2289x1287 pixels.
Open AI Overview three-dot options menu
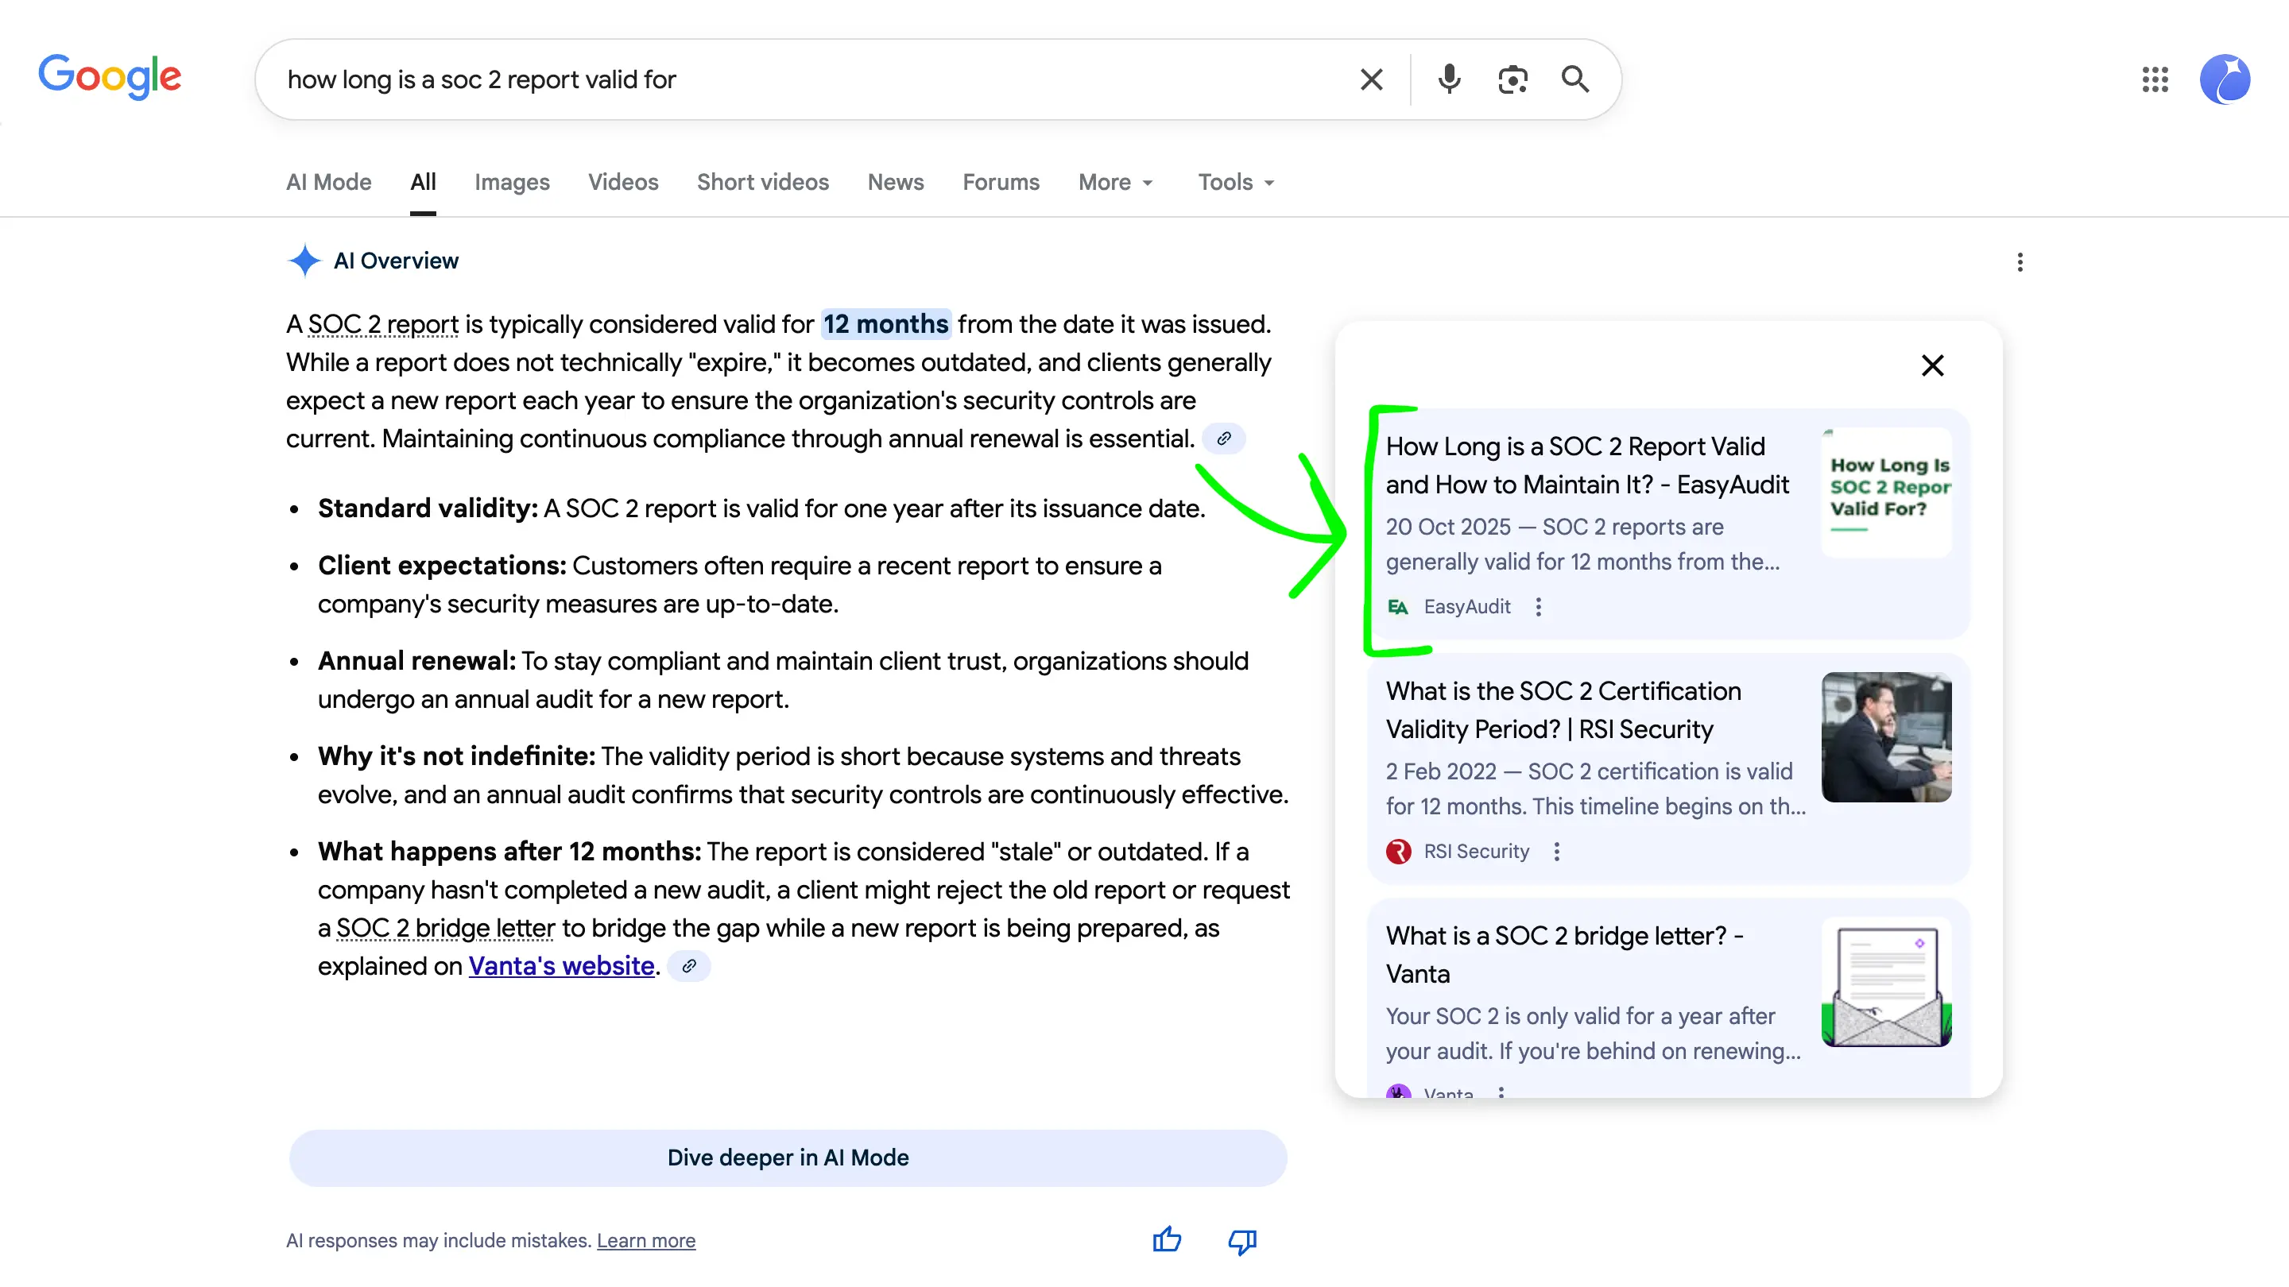click(x=2020, y=262)
